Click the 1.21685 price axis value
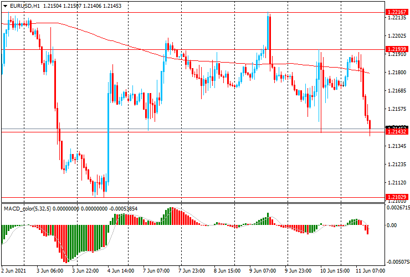 397,91
